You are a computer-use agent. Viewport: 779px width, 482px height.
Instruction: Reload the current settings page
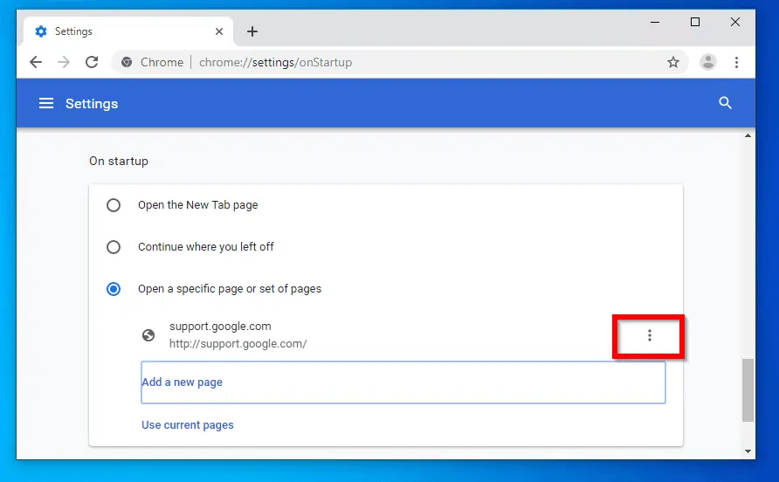92,62
